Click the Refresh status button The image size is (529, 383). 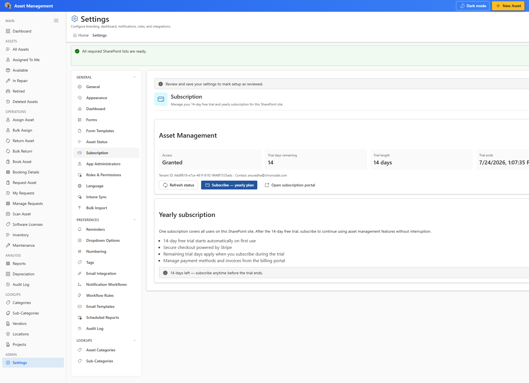178,185
